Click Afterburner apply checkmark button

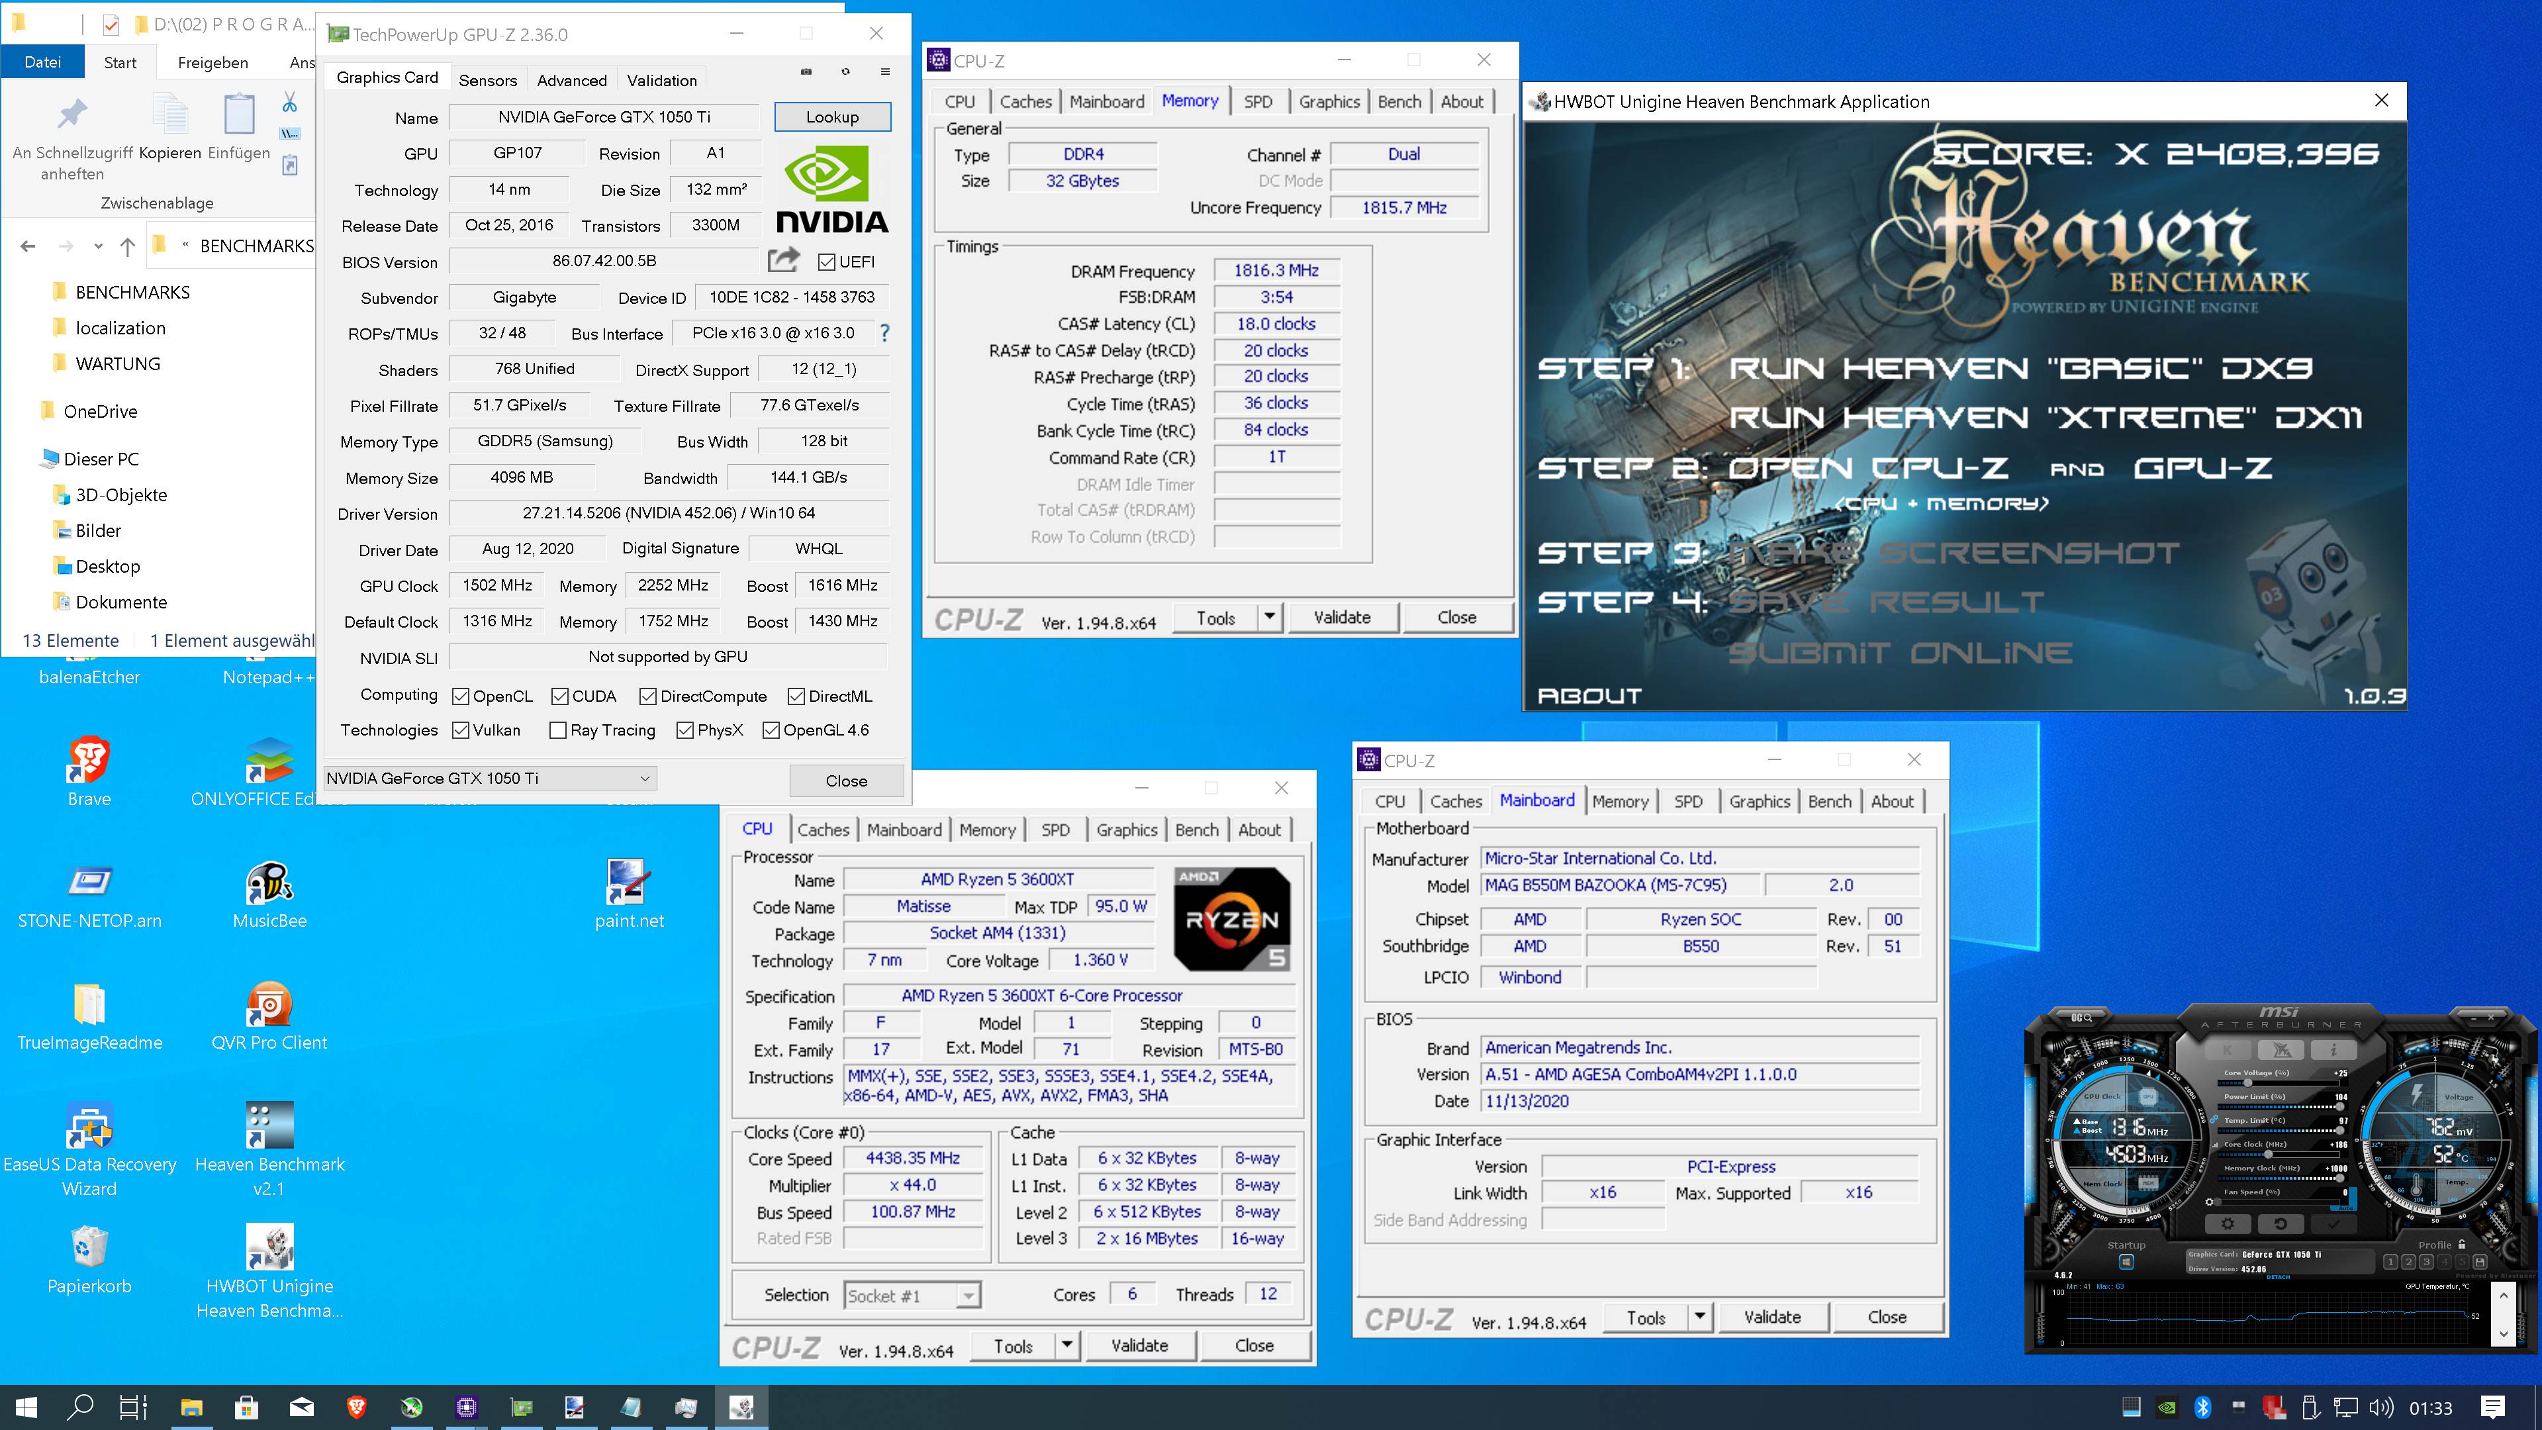[x=2333, y=1223]
